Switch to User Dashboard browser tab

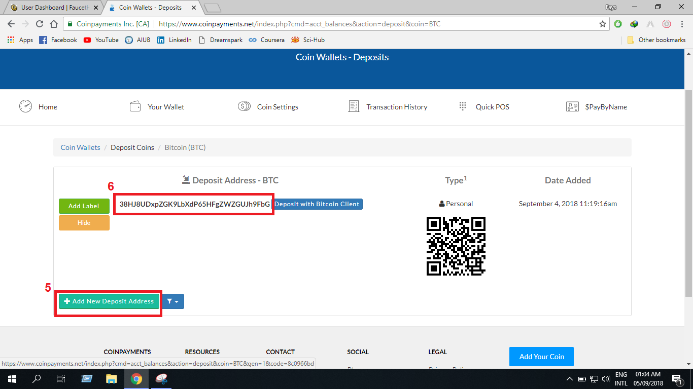pos(51,8)
